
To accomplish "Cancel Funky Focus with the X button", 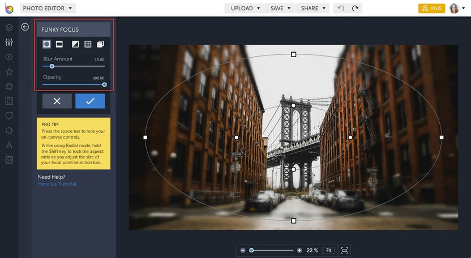I will point(57,101).
